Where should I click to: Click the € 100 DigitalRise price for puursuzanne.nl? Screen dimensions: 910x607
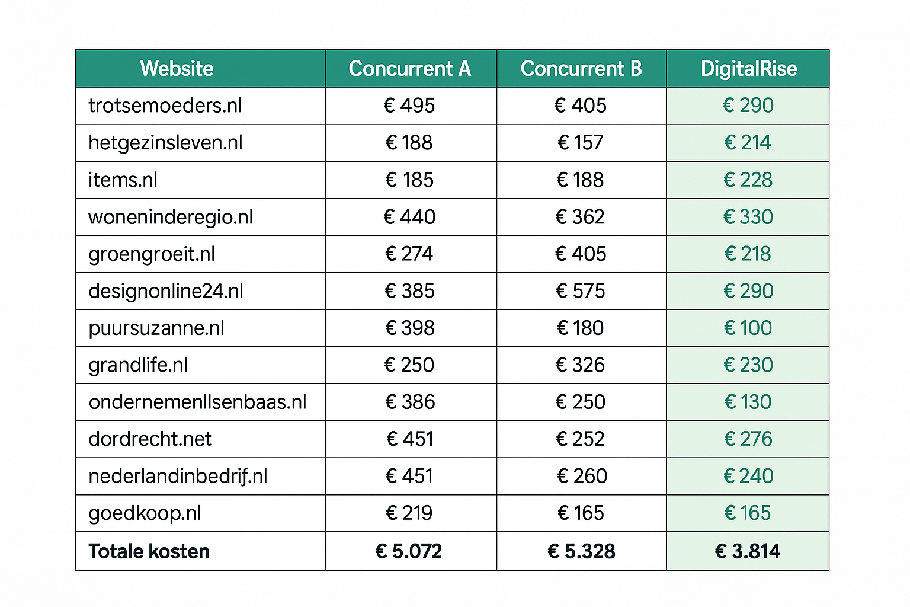[x=748, y=328]
